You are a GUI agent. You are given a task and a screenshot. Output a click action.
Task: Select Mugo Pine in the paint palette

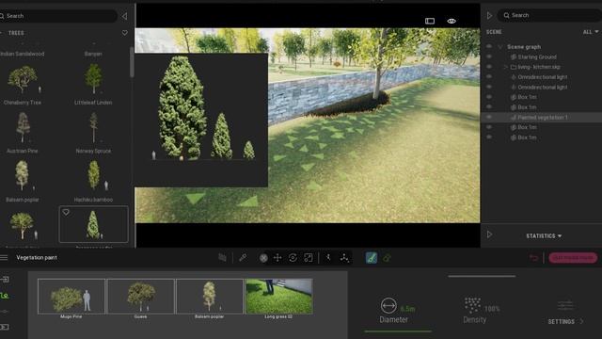pyautogui.click(x=71, y=297)
